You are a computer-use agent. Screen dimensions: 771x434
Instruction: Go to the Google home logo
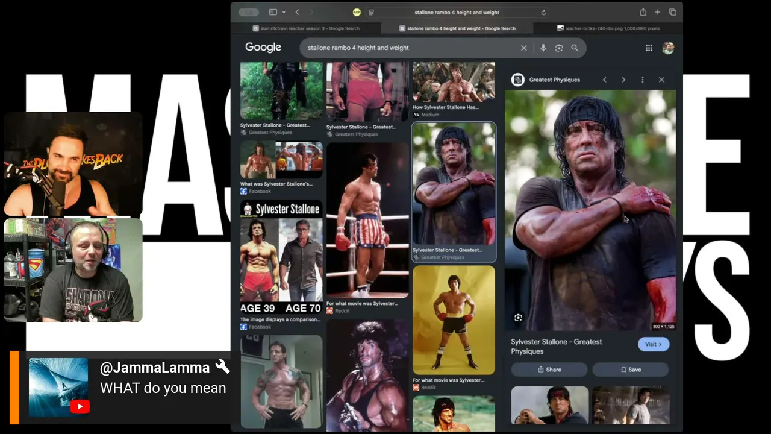click(263, 48)
